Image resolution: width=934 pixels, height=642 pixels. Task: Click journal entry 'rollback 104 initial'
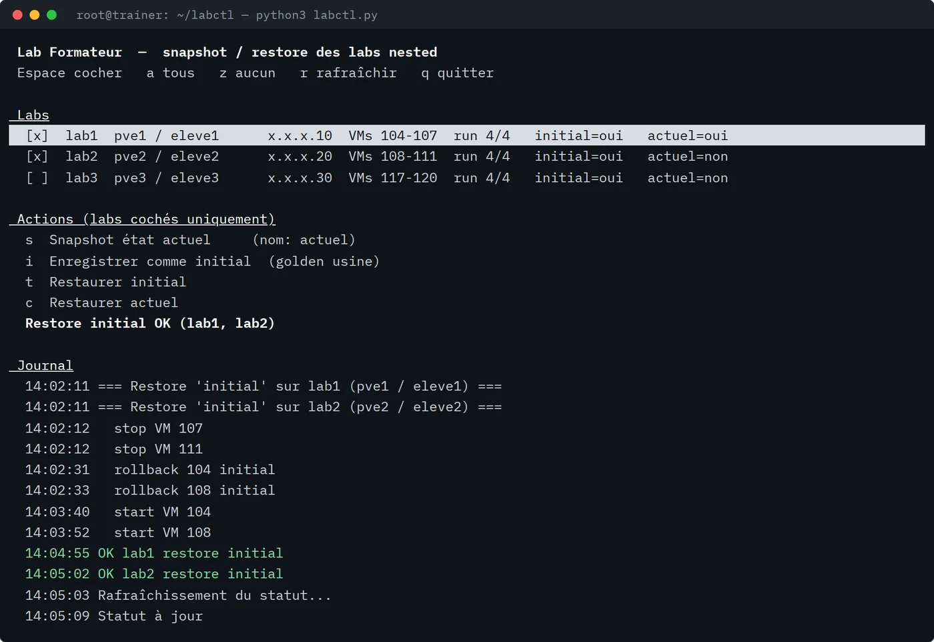[x=150, y=469]
